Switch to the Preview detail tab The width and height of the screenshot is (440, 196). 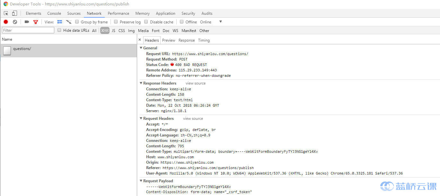click(169, 40)
